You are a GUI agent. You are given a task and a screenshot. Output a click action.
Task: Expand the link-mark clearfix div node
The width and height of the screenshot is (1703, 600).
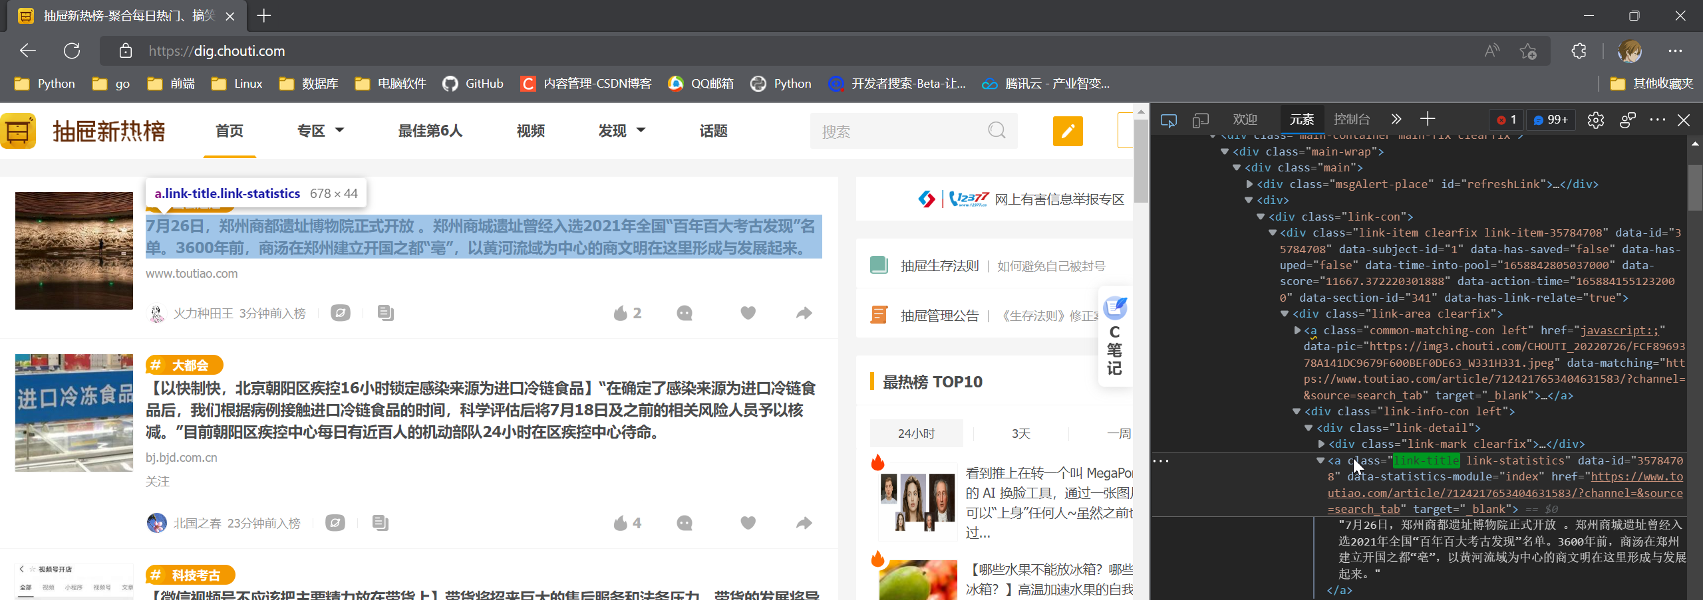pos(1321,444)
